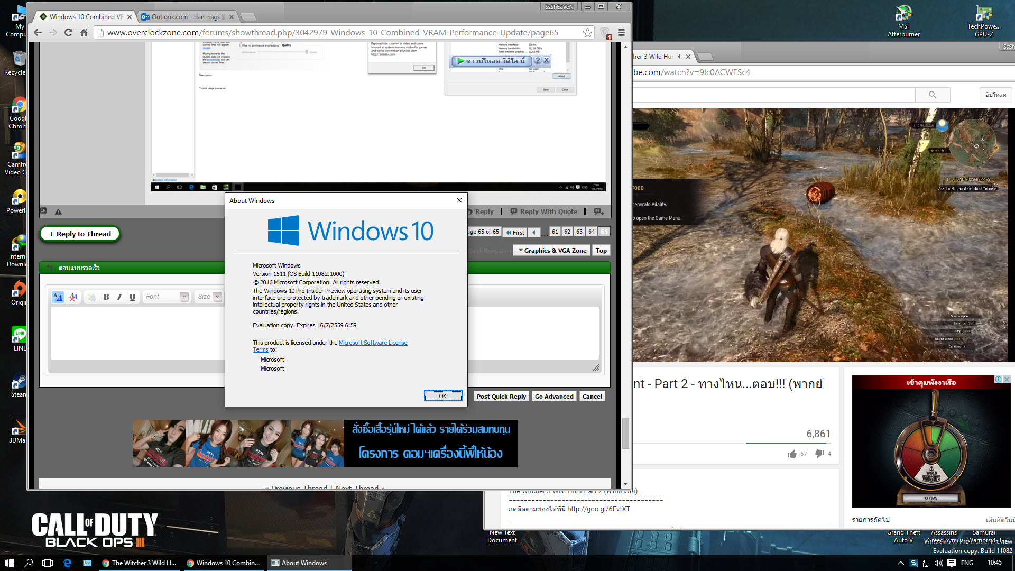Toggle the switch editor mode icon
Image resolution: width=1015 pixels, height=571 pixels.
tap(58, 297)
